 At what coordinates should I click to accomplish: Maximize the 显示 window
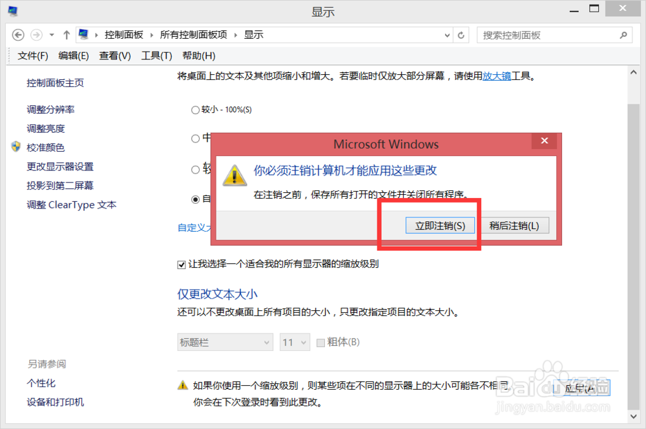(594, 9)
